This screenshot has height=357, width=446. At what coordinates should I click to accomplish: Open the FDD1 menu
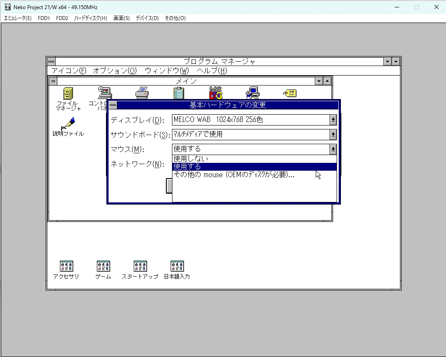pos(44,18)
